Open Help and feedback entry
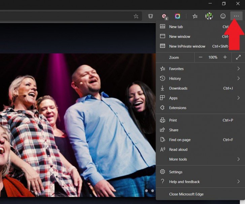The width and height of the screenshot is (245, 204). 200,182
